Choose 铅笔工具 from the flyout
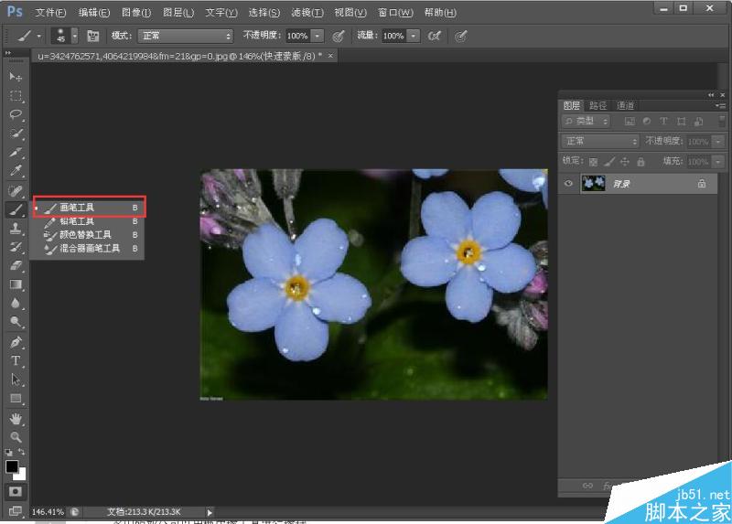The width and height of the screenshot is (732, 524). (77, 221)
